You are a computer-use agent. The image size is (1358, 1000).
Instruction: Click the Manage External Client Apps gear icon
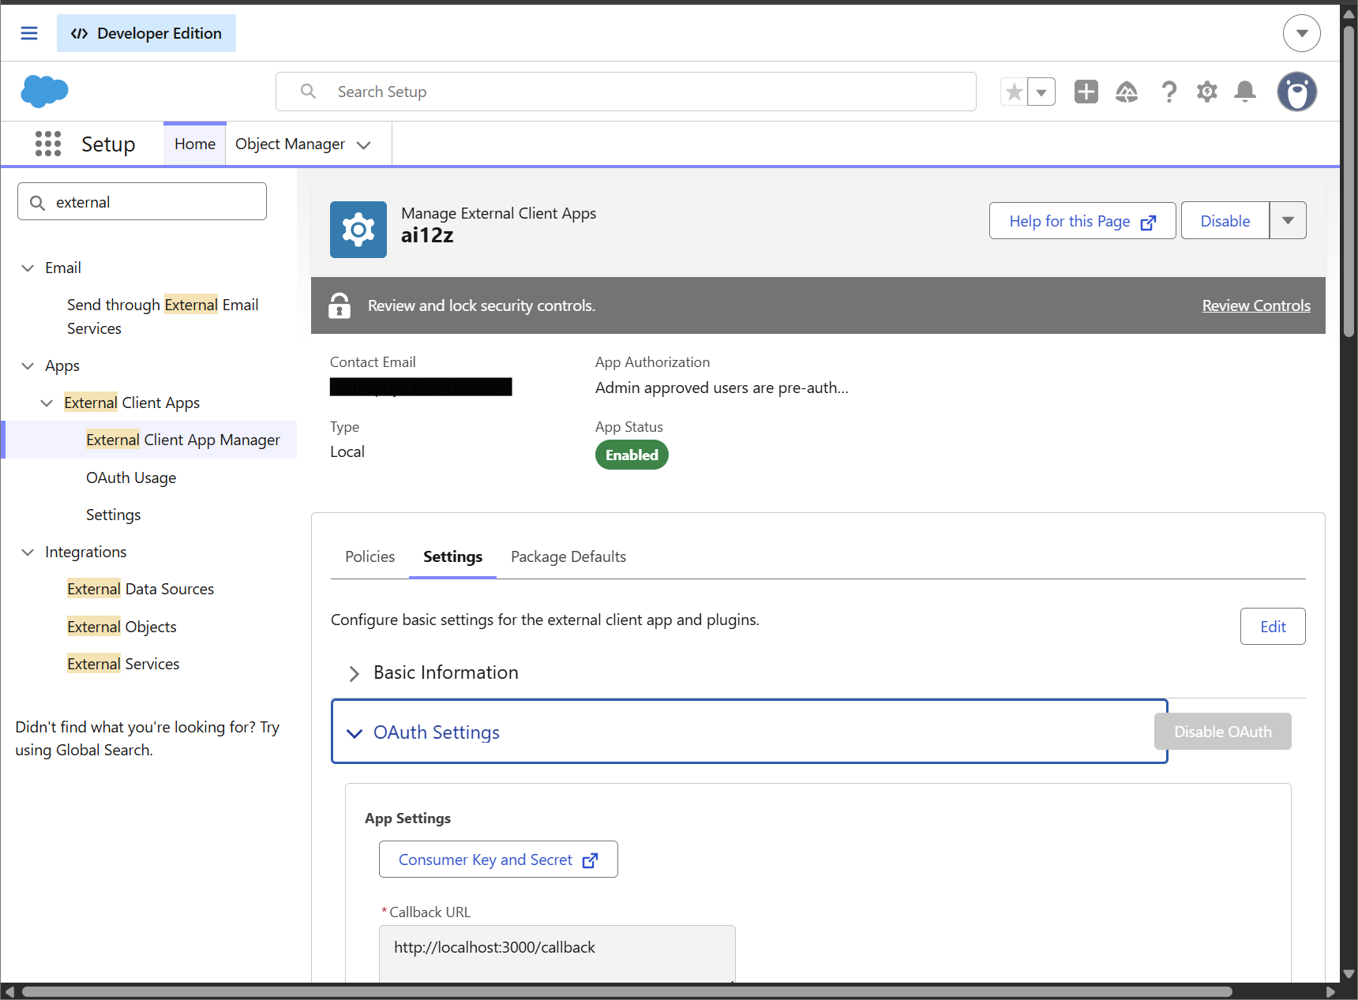[358, 230]
